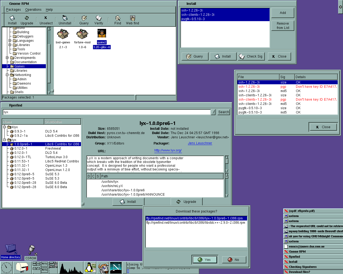The width and height of the screenshot is (343, 274).
Task: Collapse the lyx tree node in Rpmfind
Action: (x=5, y=140)
